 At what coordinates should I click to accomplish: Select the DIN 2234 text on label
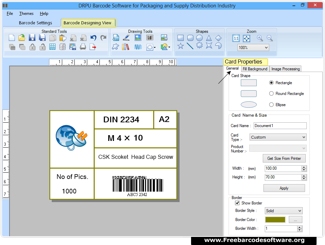pos(121,120)
